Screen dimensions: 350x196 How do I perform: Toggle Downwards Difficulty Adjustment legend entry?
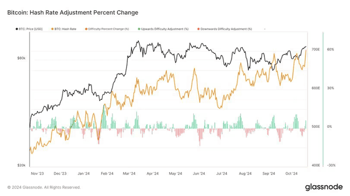(x=225, y=29)
